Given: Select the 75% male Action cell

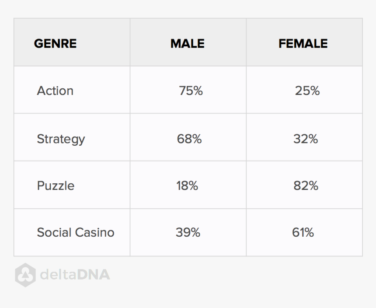Looking at the screenshot, I should click(191, 91).
